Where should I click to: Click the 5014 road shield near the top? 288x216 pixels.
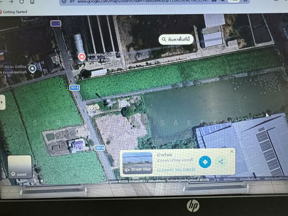[x=56, y=23]
